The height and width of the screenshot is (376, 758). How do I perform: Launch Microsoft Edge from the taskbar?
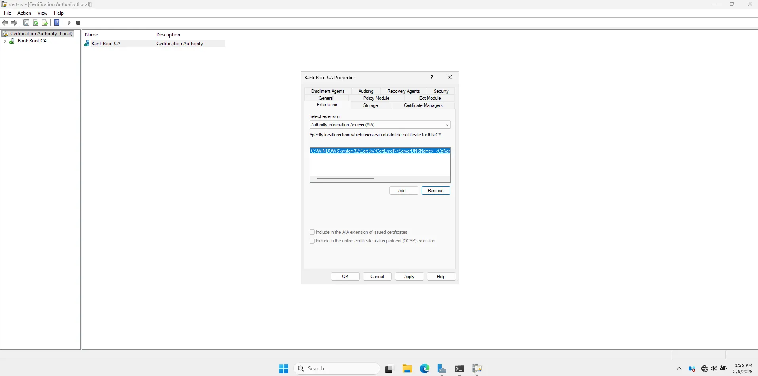coord(425,368)
